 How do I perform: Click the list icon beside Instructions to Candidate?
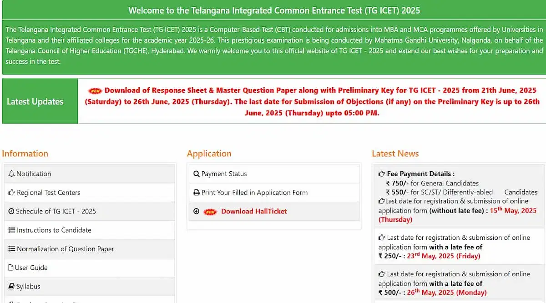(12, 230)
